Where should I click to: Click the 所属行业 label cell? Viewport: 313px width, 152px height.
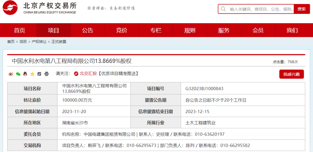click(x=156, y=123)
